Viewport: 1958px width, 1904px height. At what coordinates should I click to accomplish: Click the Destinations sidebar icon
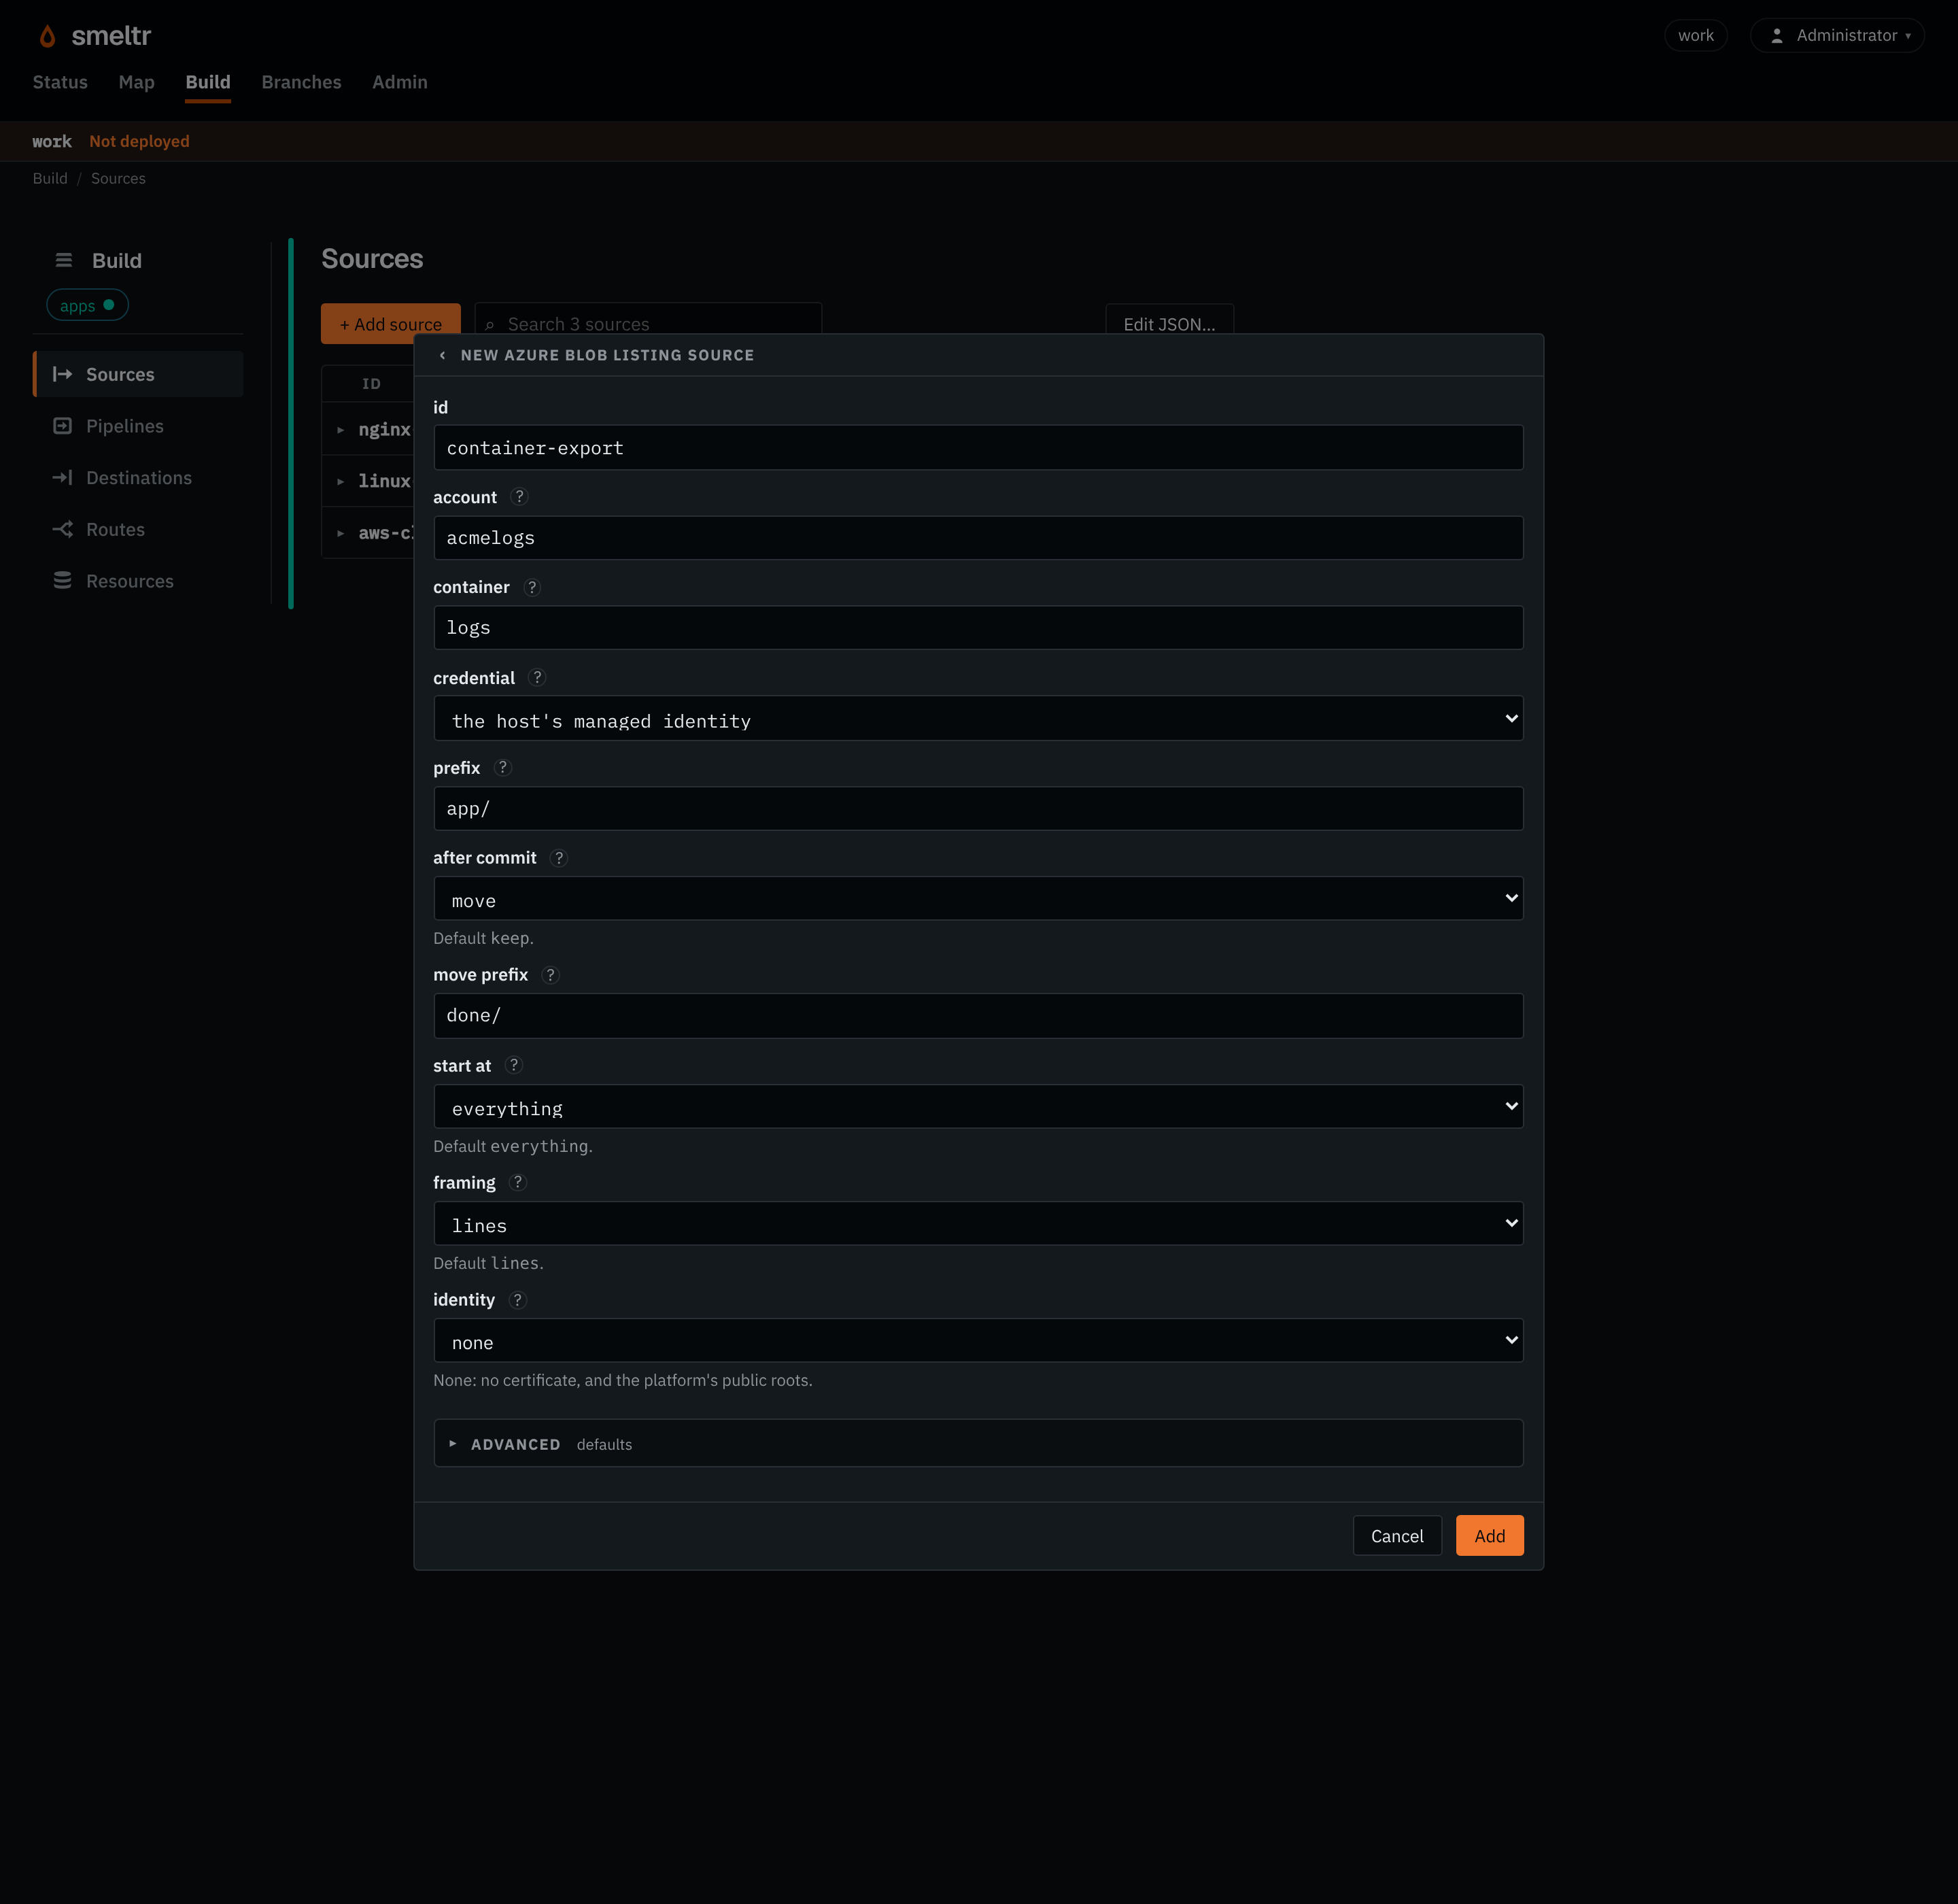(x=62, y=478)
